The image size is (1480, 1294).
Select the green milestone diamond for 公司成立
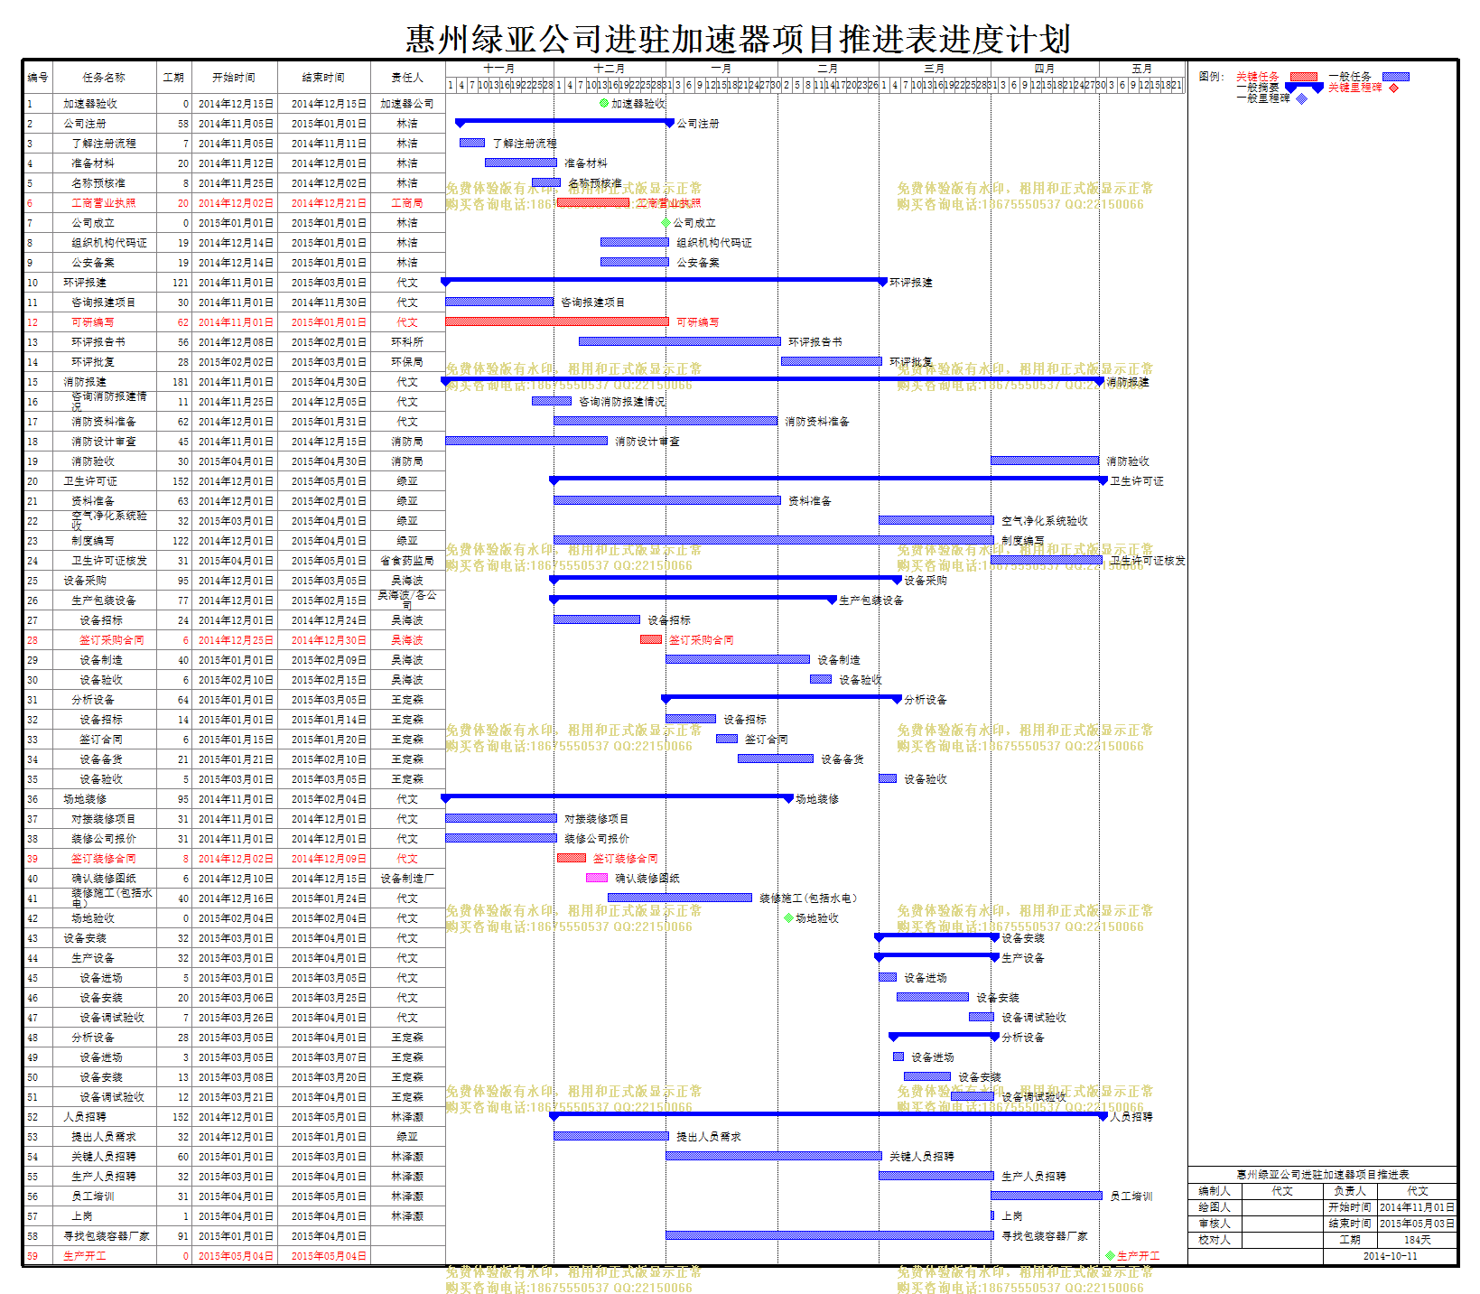pos(666,222)
